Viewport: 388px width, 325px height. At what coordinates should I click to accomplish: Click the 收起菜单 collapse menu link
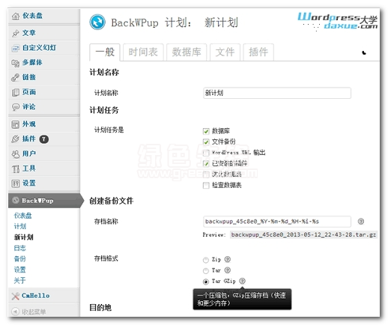pos(34,312)
